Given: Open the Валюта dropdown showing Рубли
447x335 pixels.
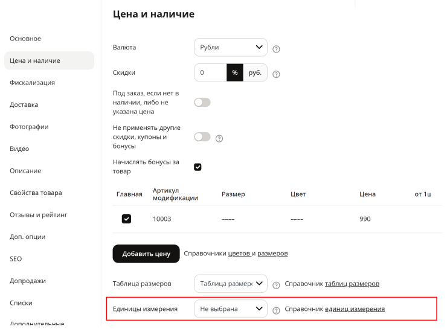Looking at the screenshot, I should tap(231, 47).
